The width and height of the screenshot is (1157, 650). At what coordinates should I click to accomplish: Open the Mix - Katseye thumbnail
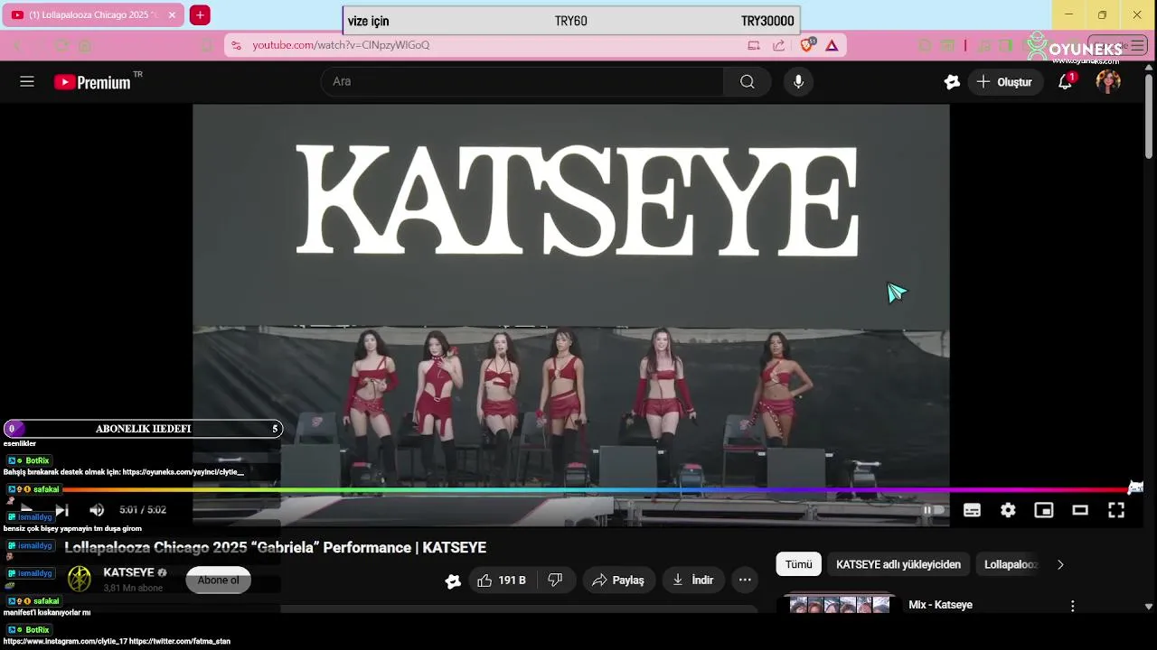(840, 604)
